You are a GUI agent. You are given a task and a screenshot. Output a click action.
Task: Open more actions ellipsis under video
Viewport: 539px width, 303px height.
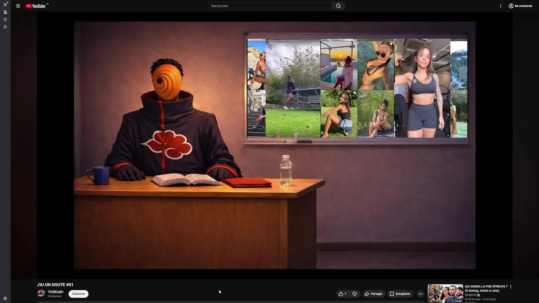click(420, 294)
